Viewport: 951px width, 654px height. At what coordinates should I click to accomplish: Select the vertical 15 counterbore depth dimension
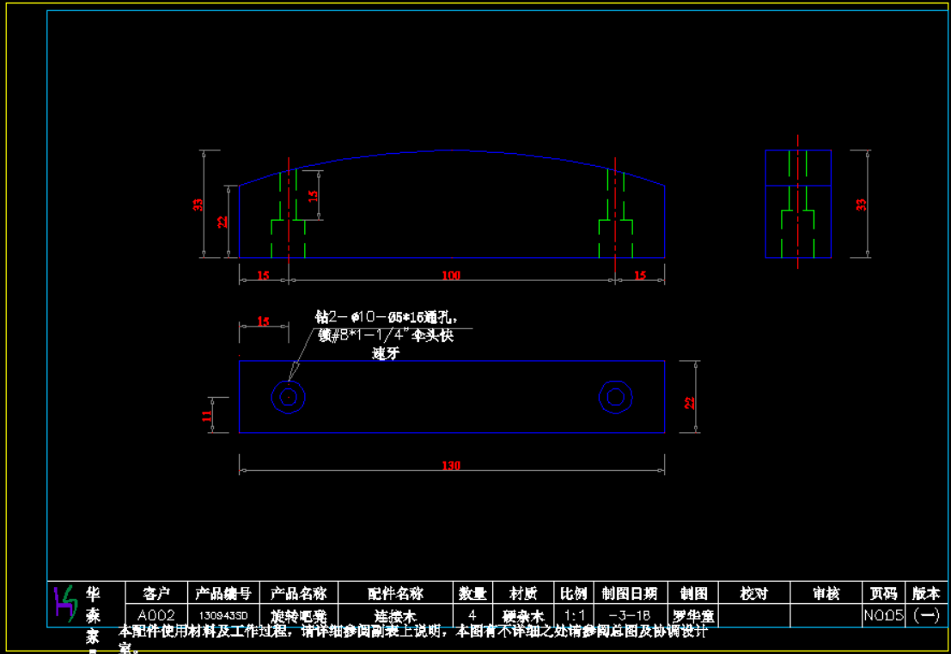click(x=314, y=195)
